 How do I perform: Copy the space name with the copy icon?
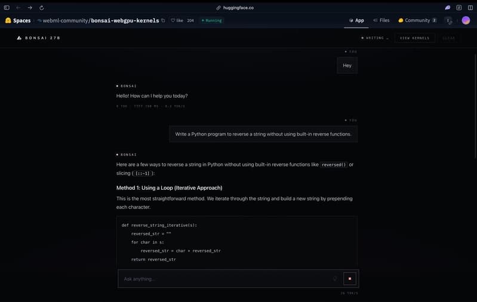coord(163,20)
